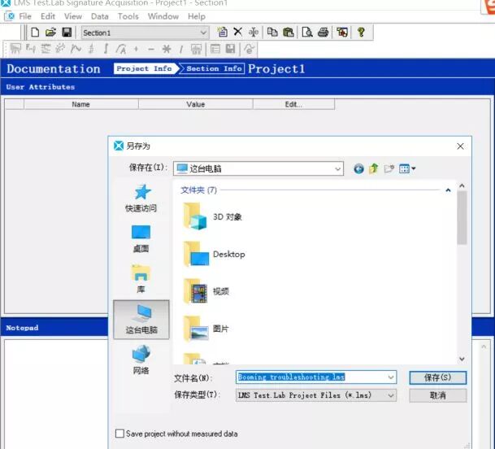Image resolution: width=495 pixels, height=449 pixels.
Task: Select 桌面 in the places sidebar
Action: (141, 239)
